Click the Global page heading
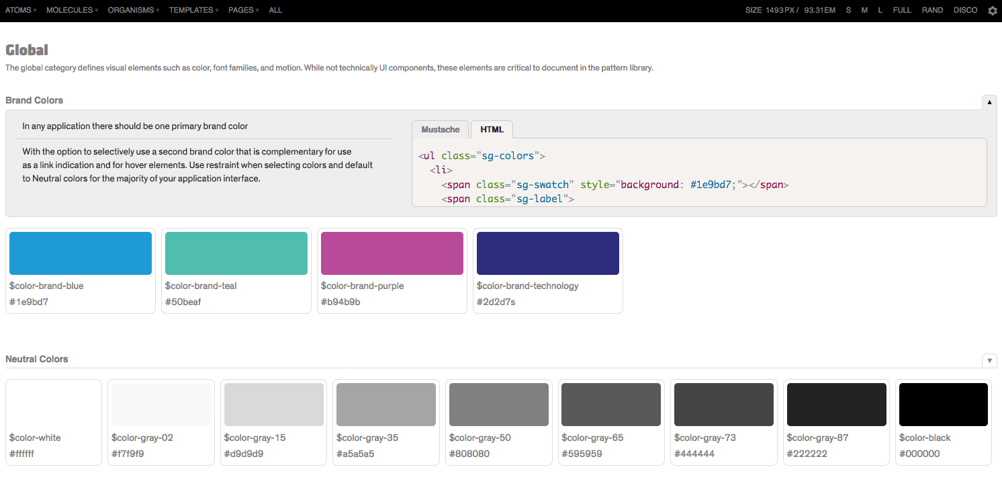Viewport: 1002px width, 496px height. 27,50
